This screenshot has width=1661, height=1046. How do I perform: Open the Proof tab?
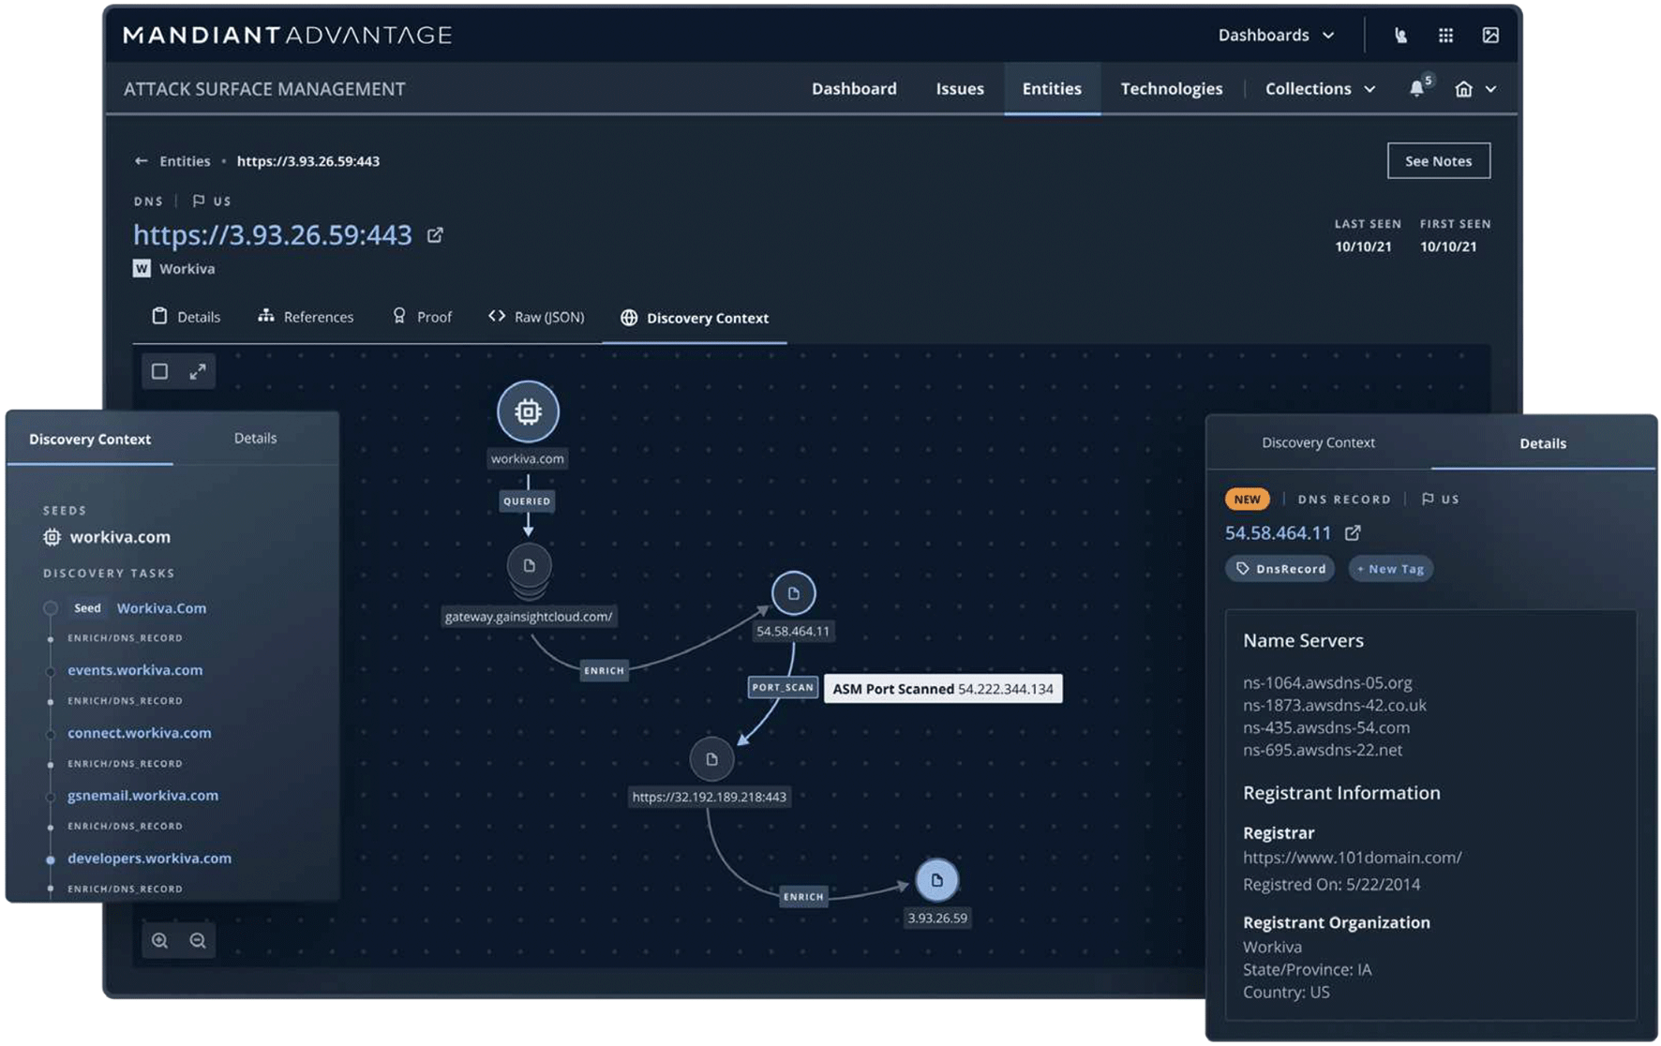pyautogui.click(x=422, y=317)
